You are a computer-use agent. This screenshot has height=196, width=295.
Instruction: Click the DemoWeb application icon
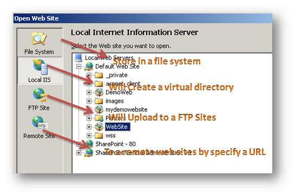pyautogui.click(x=99, y=92)
